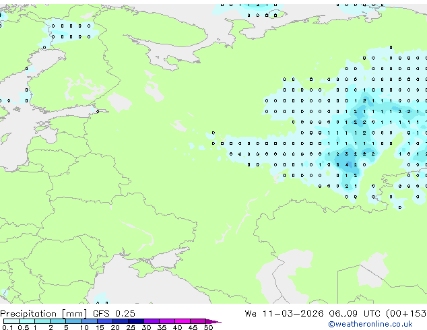Click the over-50 mm arrow tip of legend
Screen dimensions: 427x330
pyautogui.click(x=213, y=321)
